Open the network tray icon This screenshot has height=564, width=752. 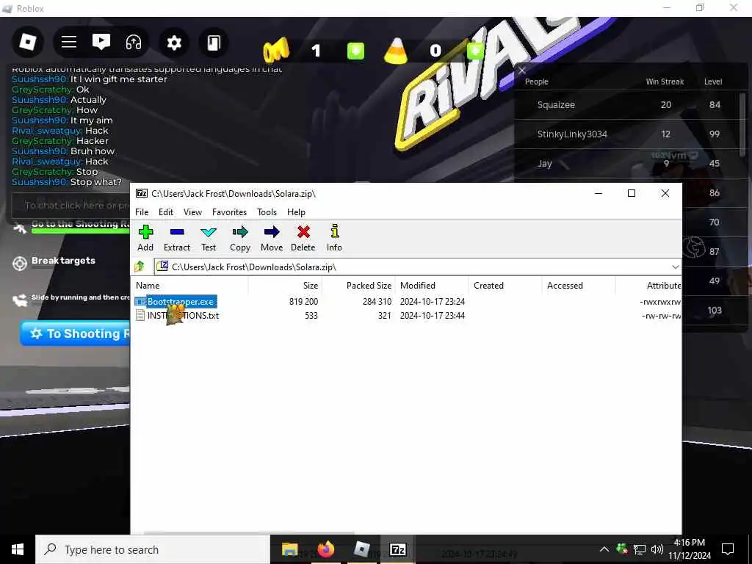point(640,549)
